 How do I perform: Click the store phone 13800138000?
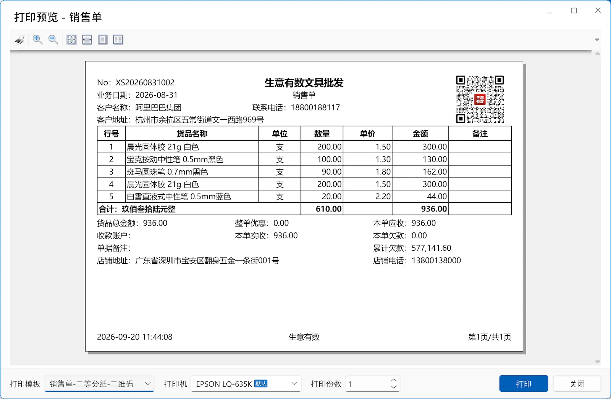[436, 261]
